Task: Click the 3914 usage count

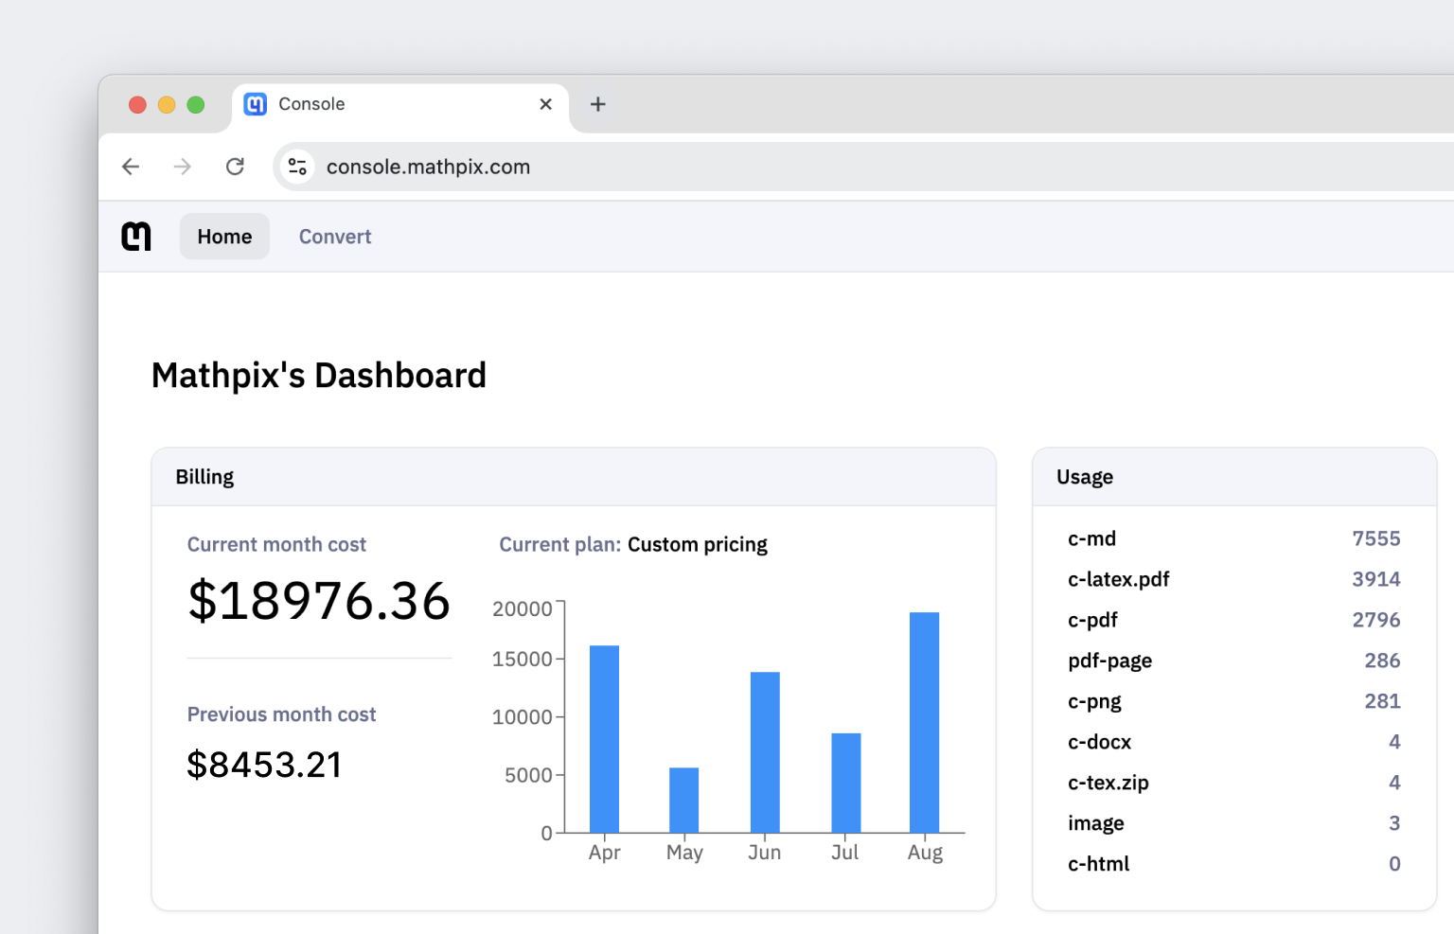Action: [x=1376, y=579]
